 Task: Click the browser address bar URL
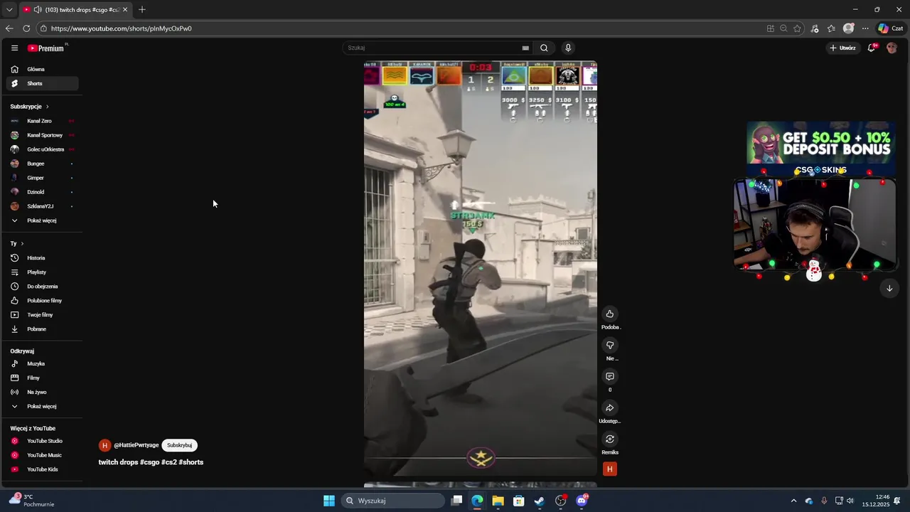(x=121, y=28)
